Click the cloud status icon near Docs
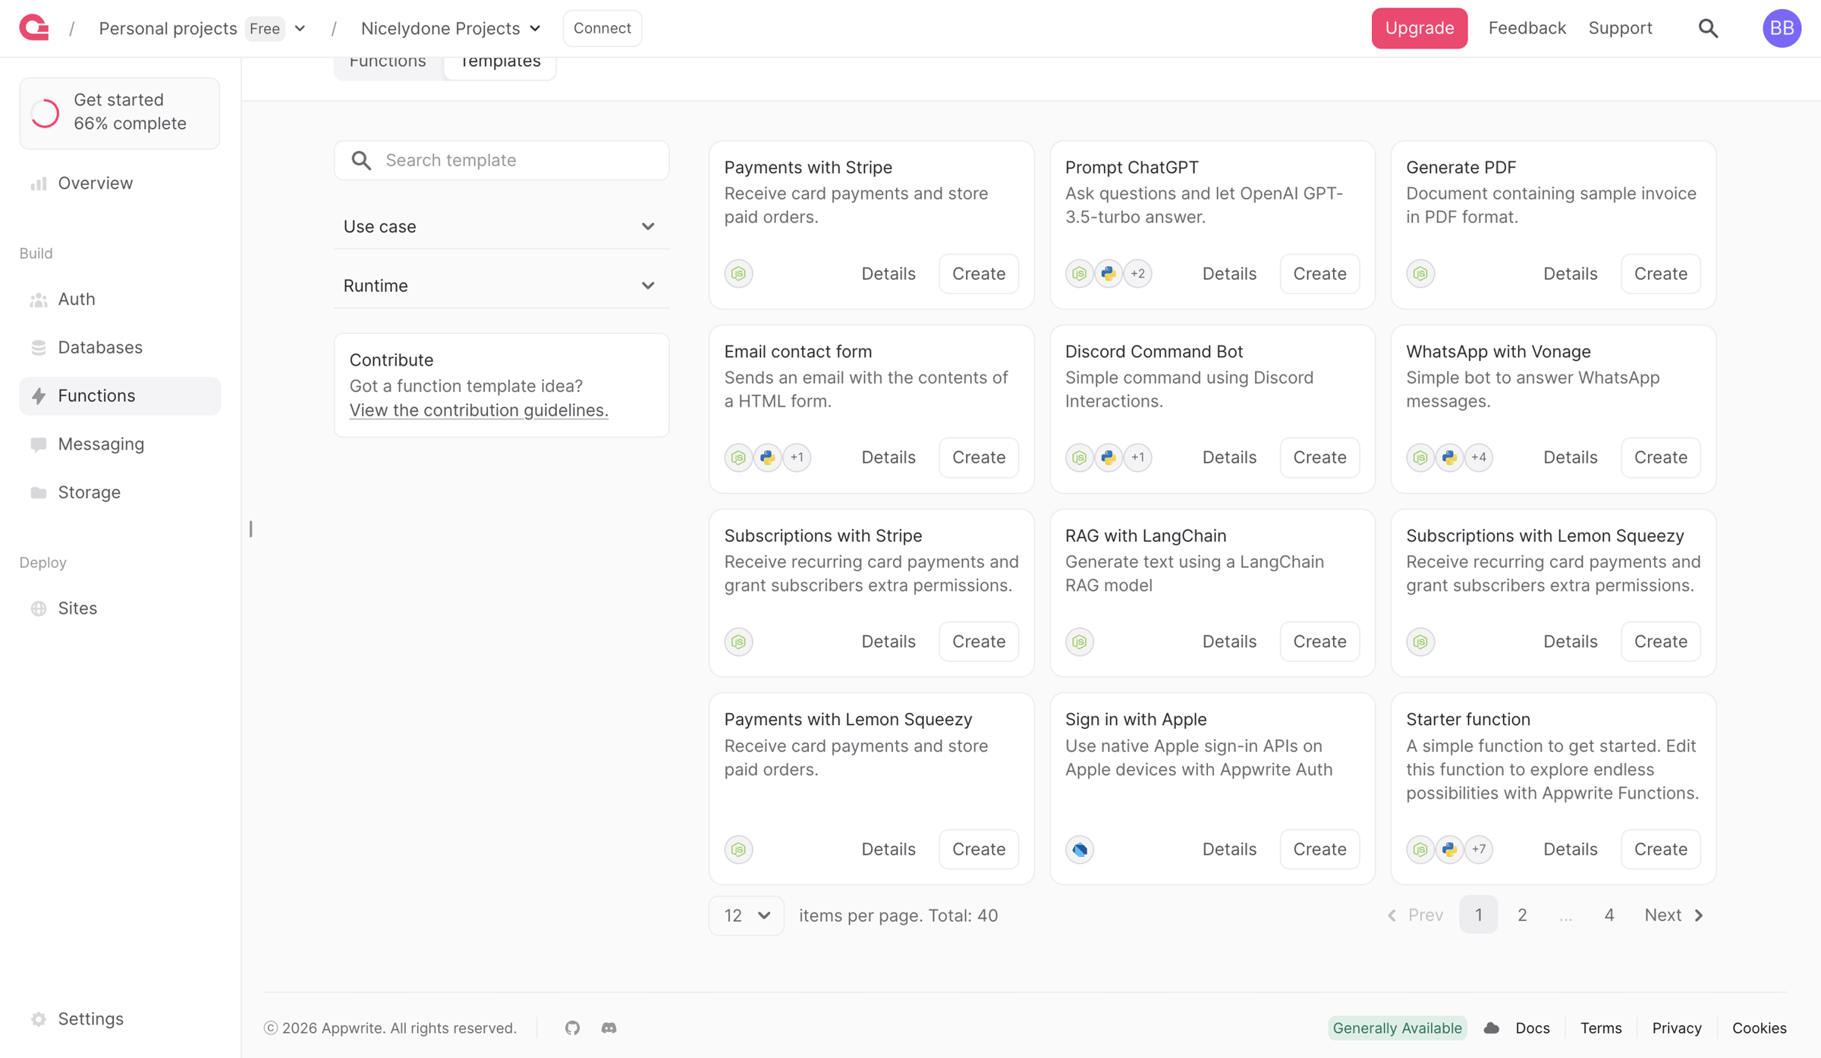The width and height of the screenshot is (1821, 1058). coord(1491,1028)
